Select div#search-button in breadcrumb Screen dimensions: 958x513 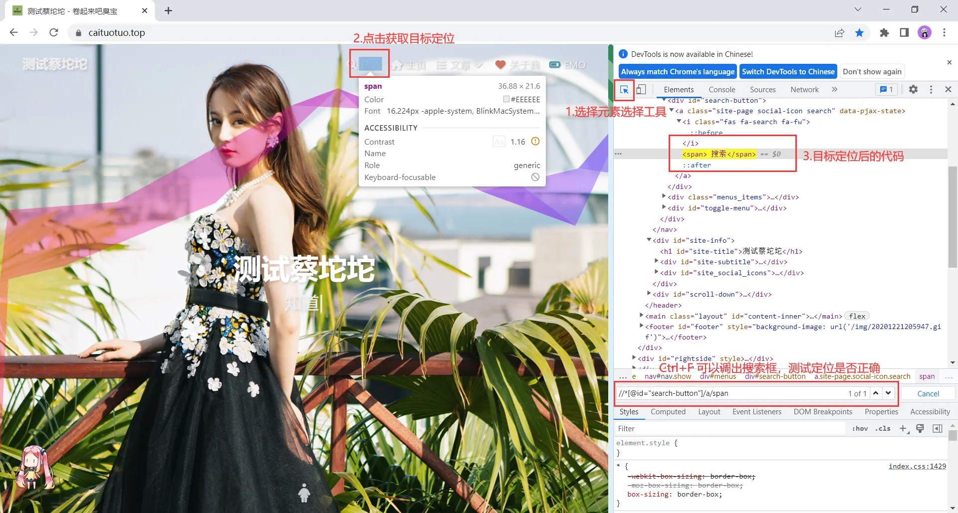(775, 376)
